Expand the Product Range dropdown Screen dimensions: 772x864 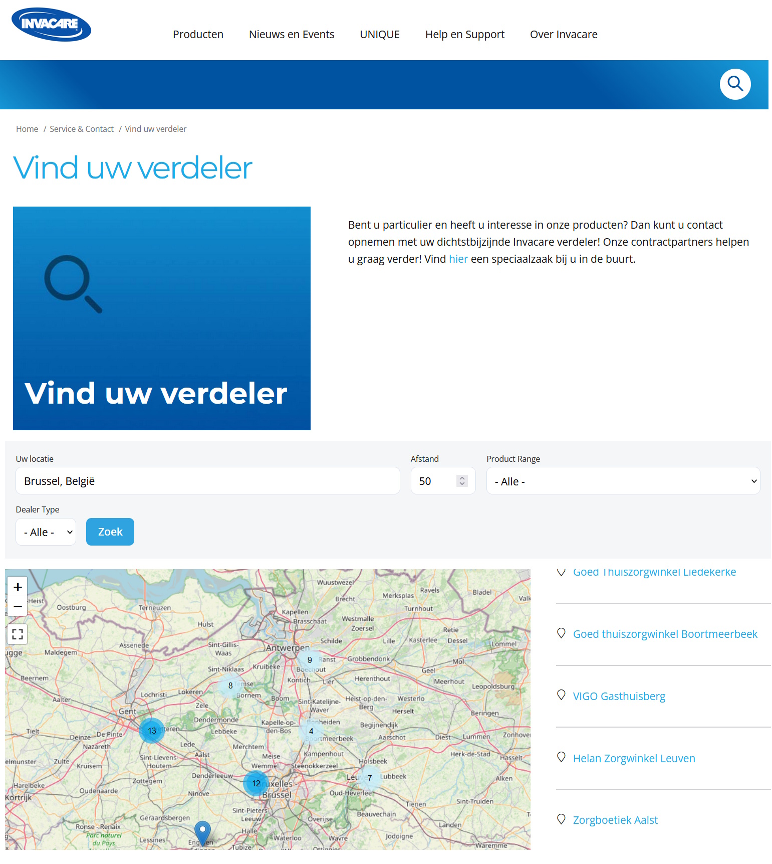click(x=623, y=481)
